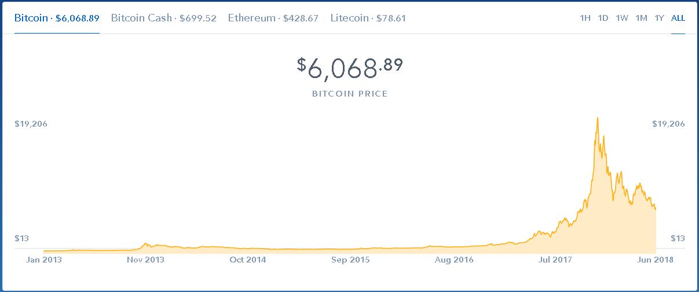Pick the ALL time range
This screenshot has width=699, height=292.
pos(678,18)
